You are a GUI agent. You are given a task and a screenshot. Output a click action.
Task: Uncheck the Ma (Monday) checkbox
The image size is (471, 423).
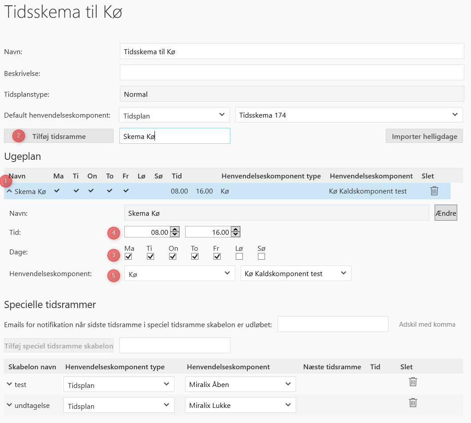click(x=129, y=257)
